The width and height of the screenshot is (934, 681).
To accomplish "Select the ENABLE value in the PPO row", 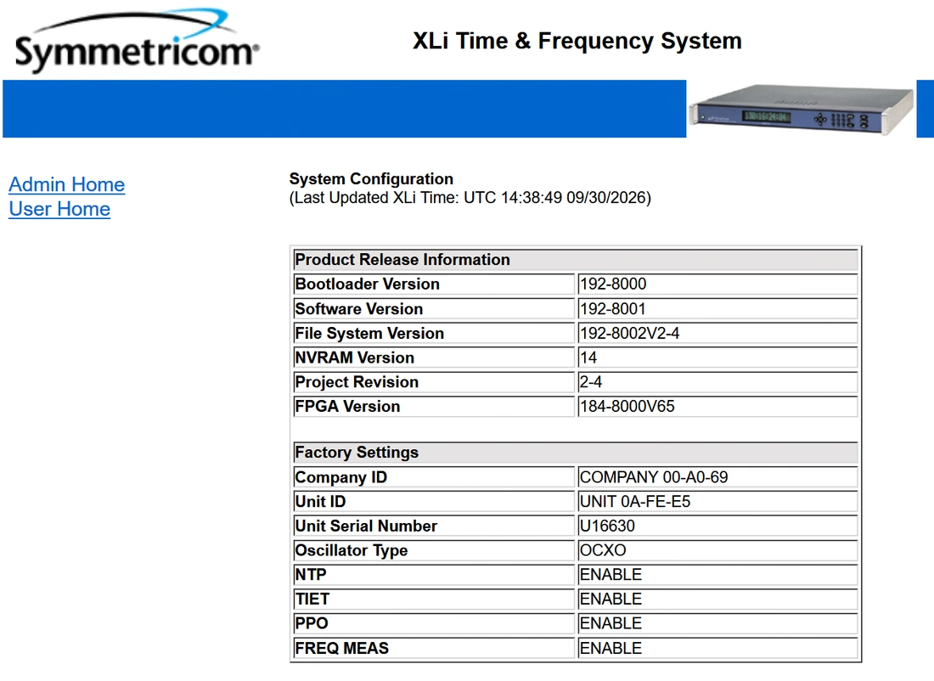I will (610, 623).
